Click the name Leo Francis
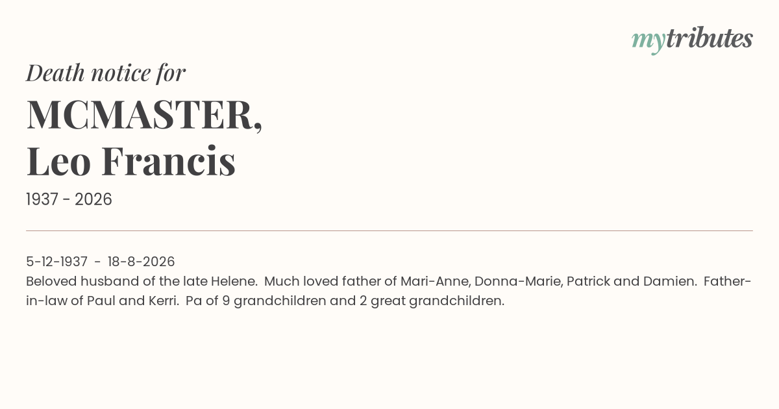779x409 pixels. coord(130,162)
